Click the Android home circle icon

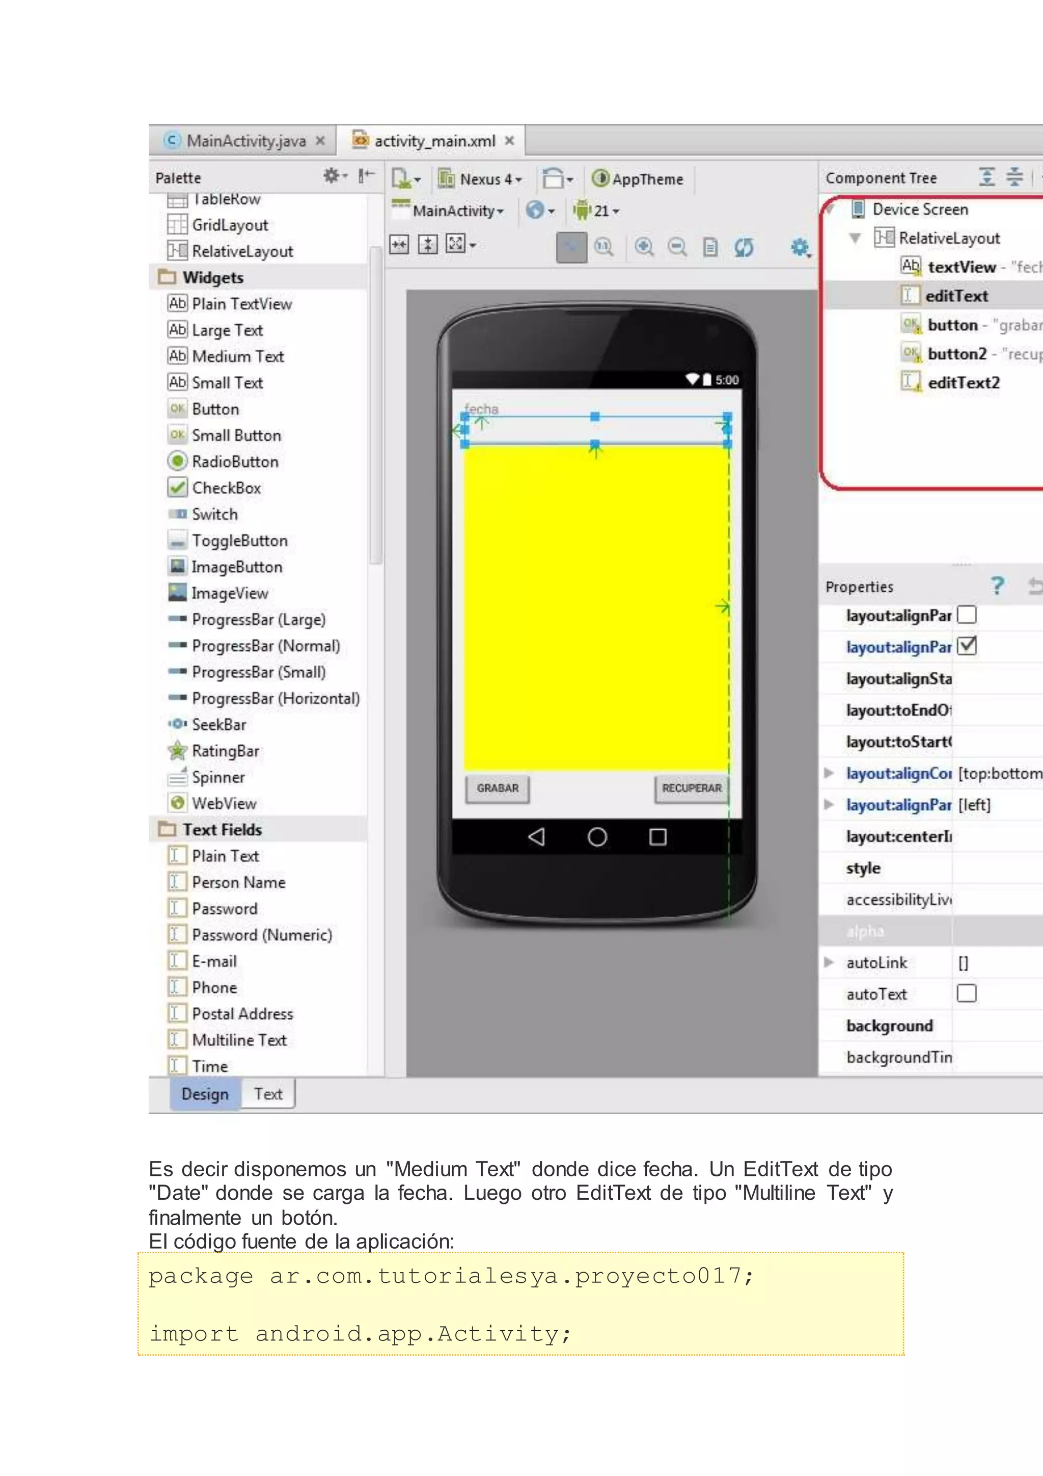tap(597, 836)
